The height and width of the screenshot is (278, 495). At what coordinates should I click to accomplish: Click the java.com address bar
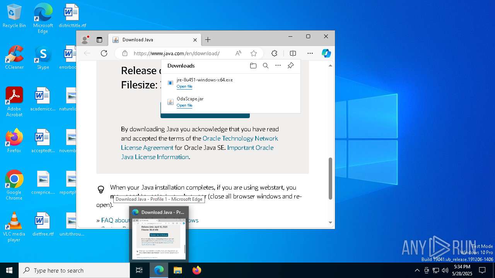(176, 53)
